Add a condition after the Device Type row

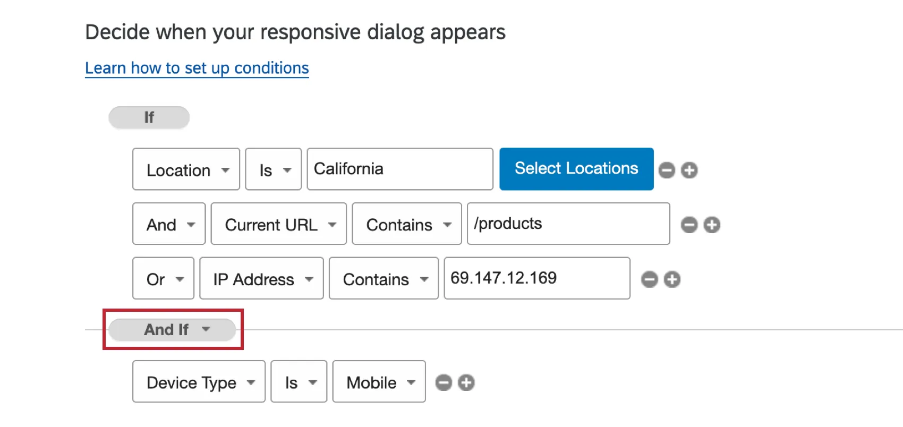click(466, 382)
